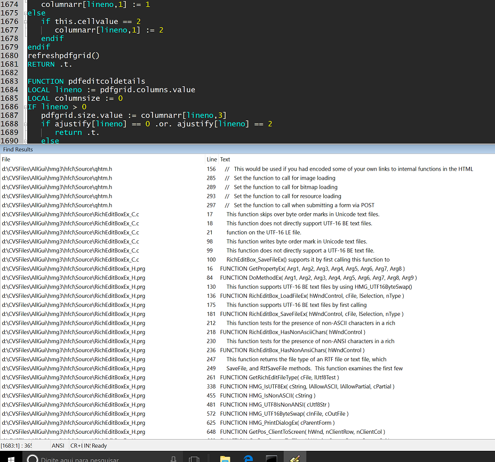
Task: Launch Microsoft Edge from taskbar
Action: 248,458
